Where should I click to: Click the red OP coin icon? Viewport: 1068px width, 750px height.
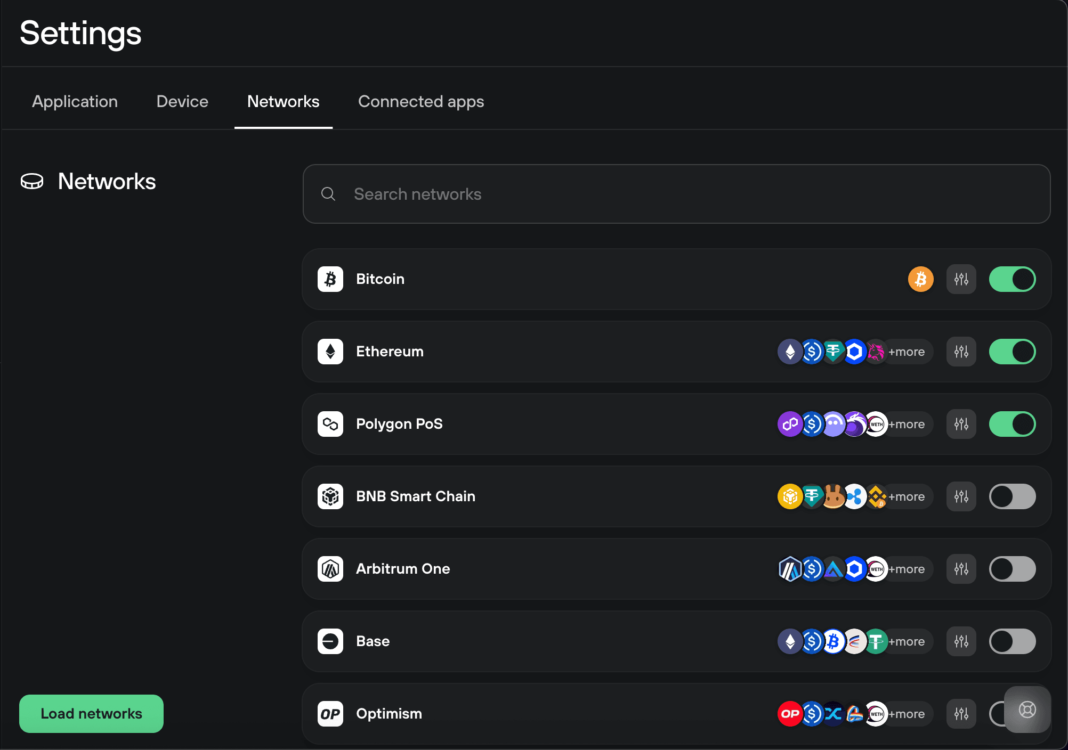[790, 714]
